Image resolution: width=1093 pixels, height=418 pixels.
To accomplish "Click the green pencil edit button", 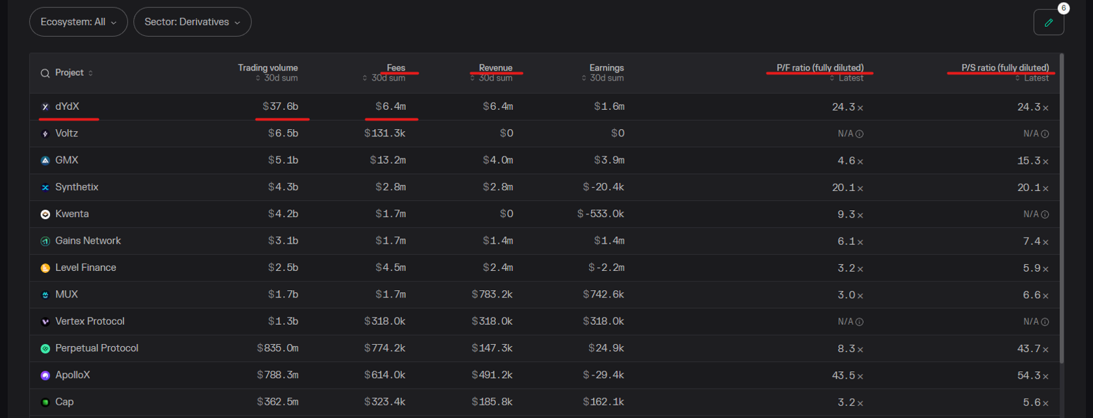I will (1048, 23).
